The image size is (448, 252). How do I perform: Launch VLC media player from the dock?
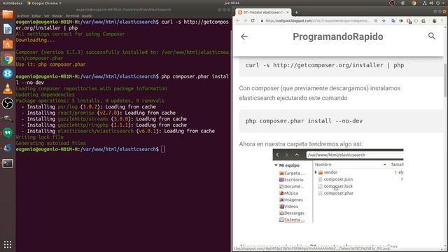8,89
